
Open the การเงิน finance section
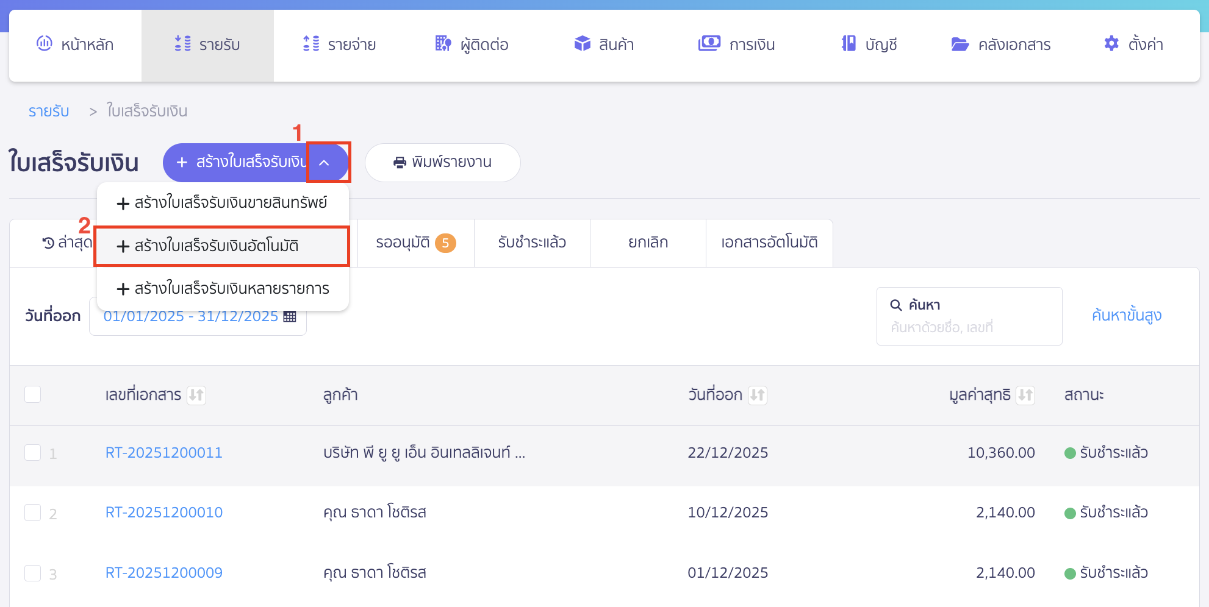tap(736, 44)
